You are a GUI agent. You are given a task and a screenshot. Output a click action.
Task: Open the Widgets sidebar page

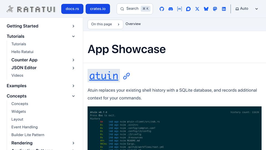[x=19, y=112]
